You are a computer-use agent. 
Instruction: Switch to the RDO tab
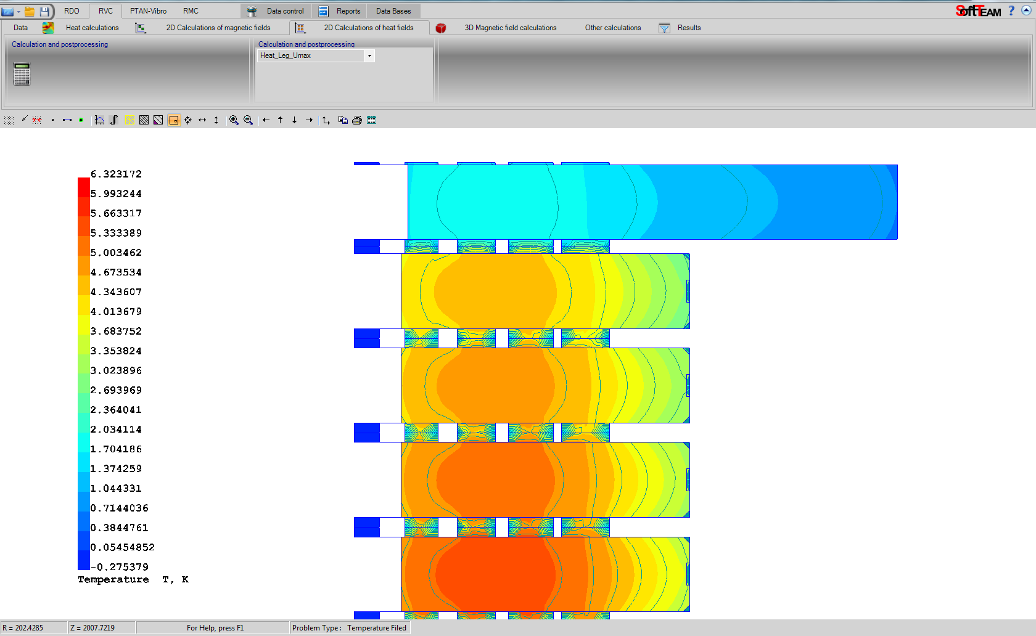(72, 11)
